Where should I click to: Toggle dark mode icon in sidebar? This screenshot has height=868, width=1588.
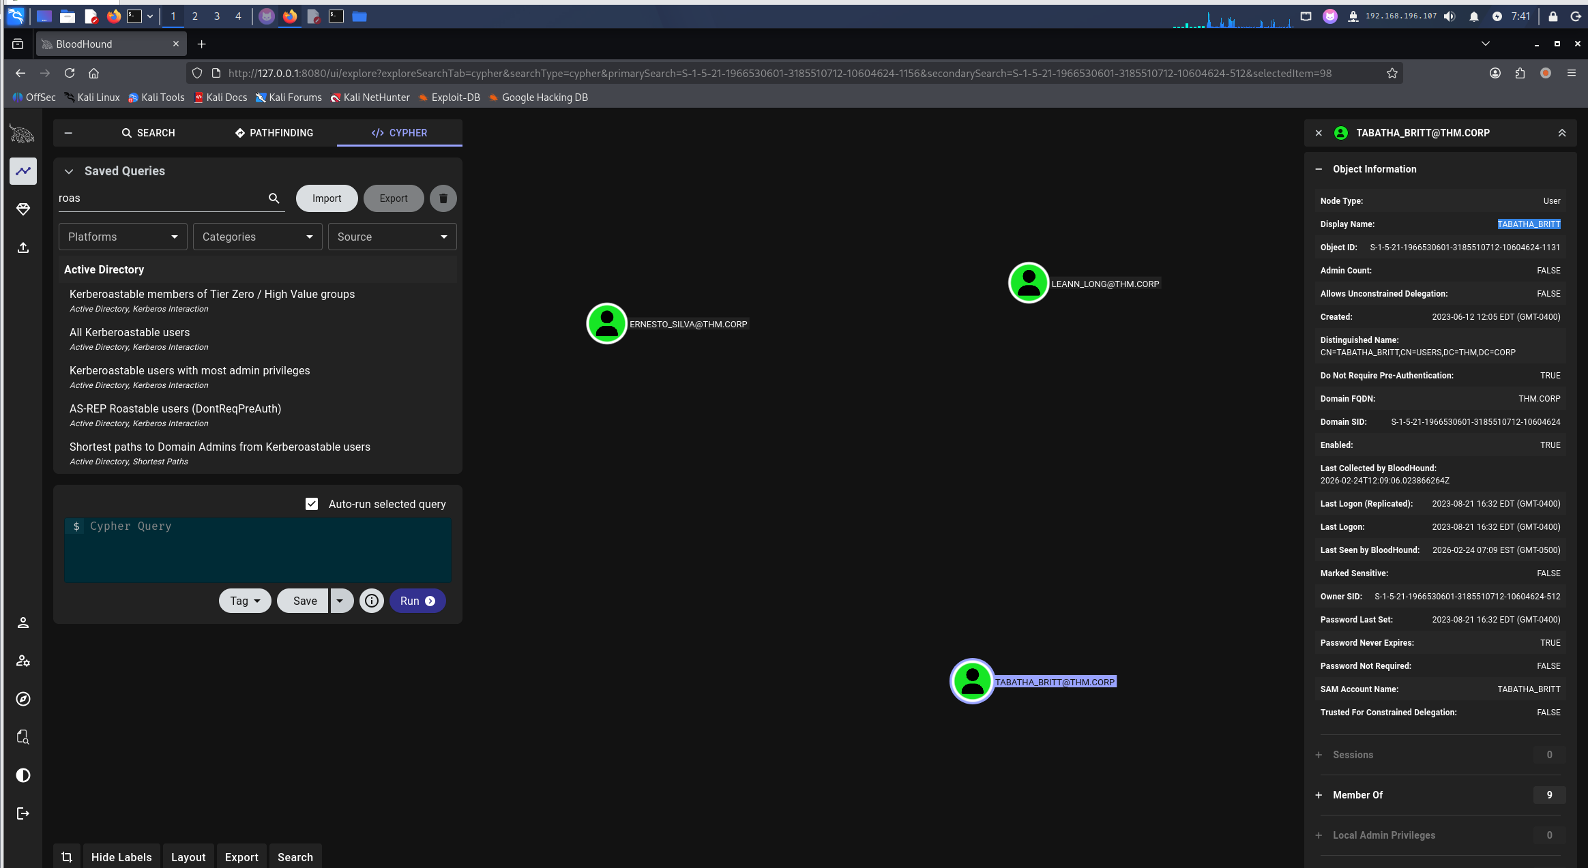[23, 775]
